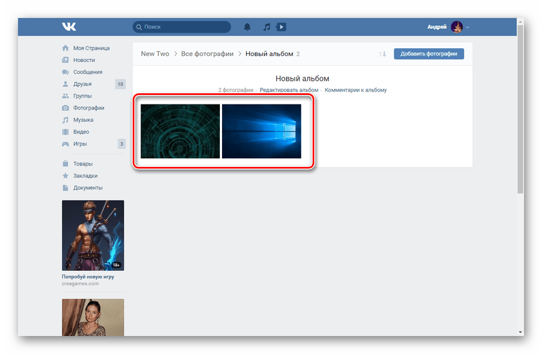542x354 pixels.
Task: Click the gamepad icon beside Игры
Action: tap(65, 144)
